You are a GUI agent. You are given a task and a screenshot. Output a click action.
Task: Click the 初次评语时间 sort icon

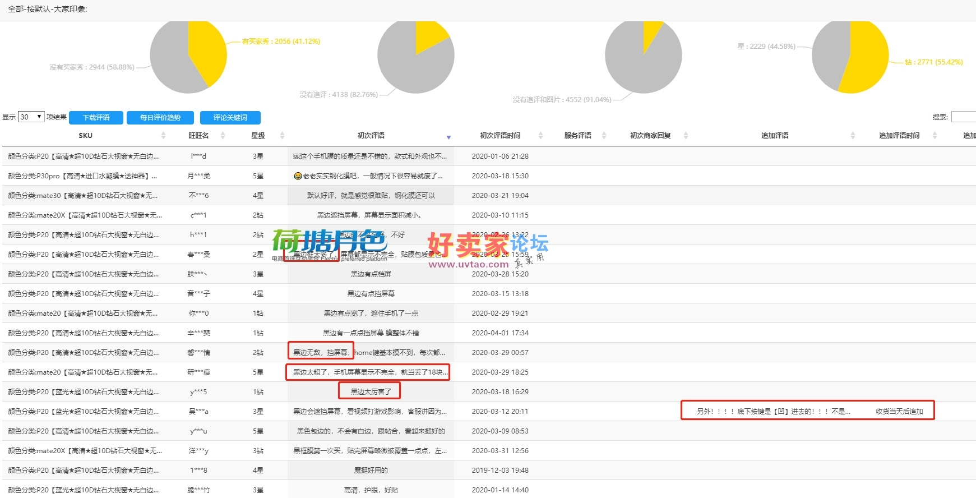540,136
